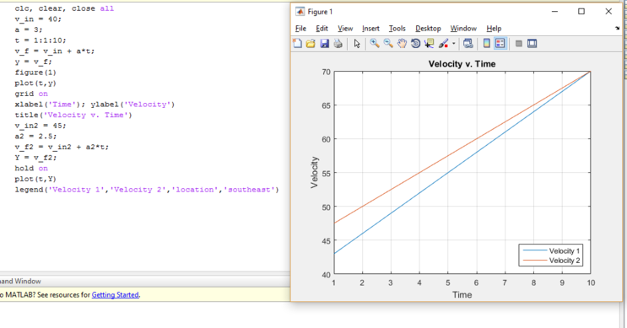Screen dimensions: 627x328
Task: Click the code line v_in2 = 45;
Action: coord(41,126)
